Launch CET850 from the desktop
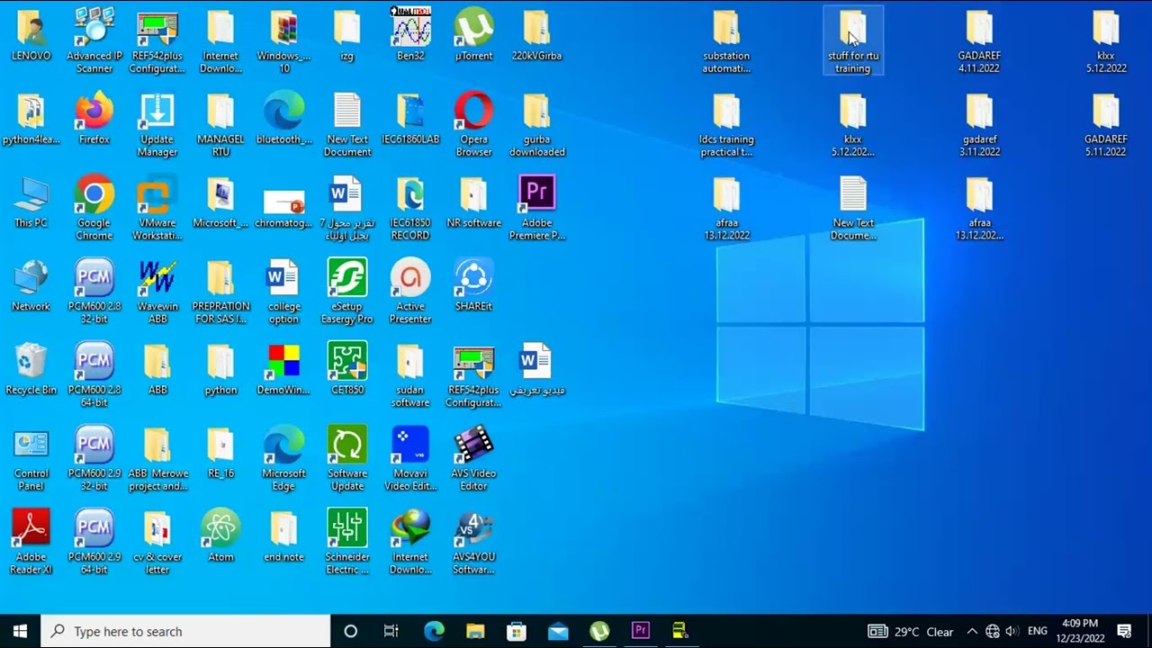 (x=347, y=369)
